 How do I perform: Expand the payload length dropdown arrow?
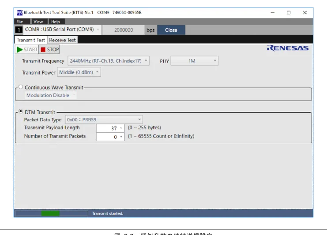coord(121,128)
